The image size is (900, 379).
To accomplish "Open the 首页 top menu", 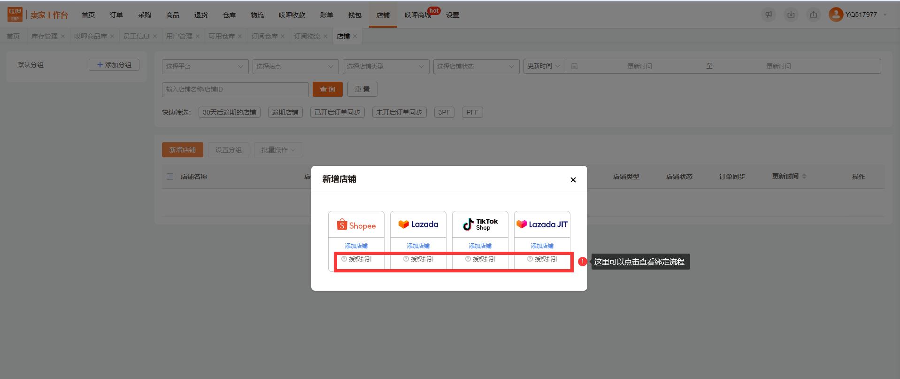I will (x=88, y=15).
